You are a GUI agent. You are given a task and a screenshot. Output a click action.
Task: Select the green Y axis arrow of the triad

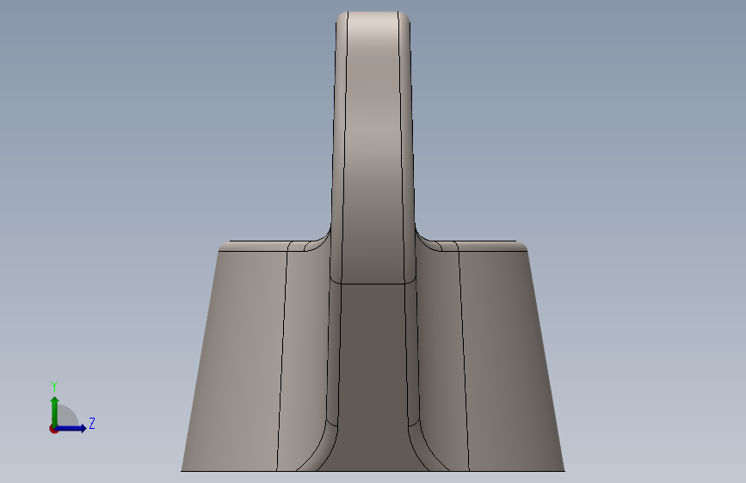[x=55, y=411]
